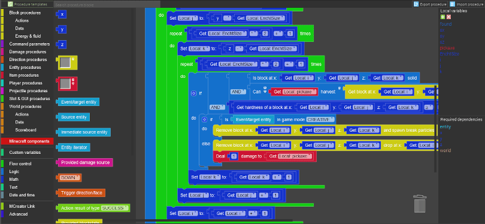Pick the blue x coordinate block in flyout
The image size is (485, 224).
pyautogui.click(x=61, y=14)
